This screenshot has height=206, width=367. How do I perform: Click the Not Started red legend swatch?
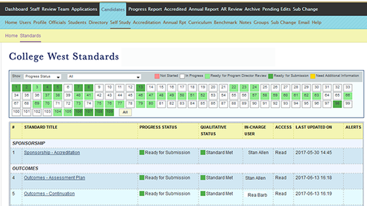click(157, 76)
